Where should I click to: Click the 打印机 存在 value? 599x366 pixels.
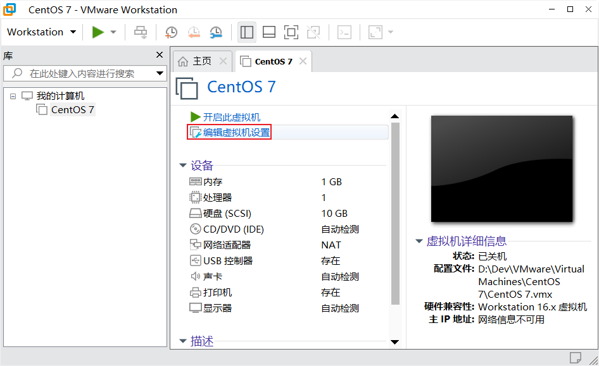point(331,293)
